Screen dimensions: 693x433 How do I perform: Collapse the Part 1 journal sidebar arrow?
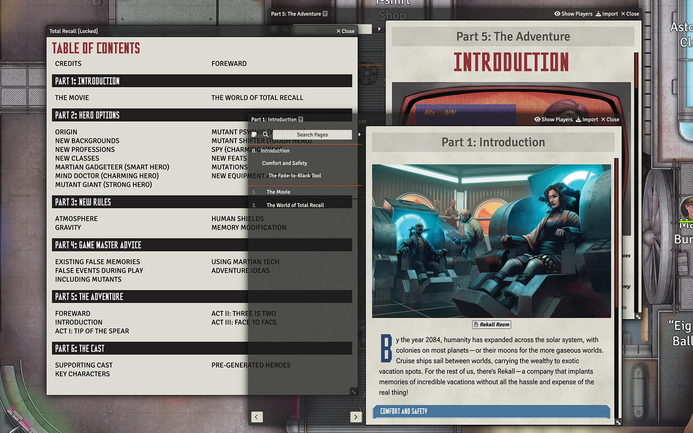(x=359, y=135)
